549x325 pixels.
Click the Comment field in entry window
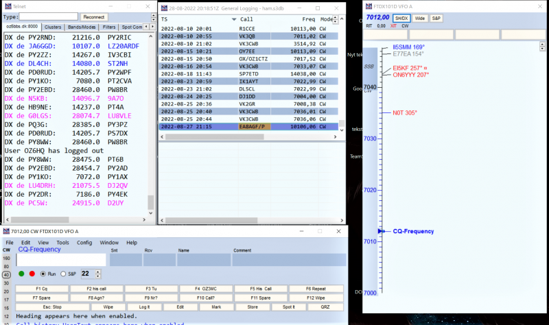pyautogui.click(x=289, y=260)
